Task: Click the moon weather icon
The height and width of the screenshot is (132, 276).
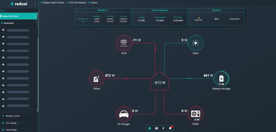Action: tap(199, 18)
